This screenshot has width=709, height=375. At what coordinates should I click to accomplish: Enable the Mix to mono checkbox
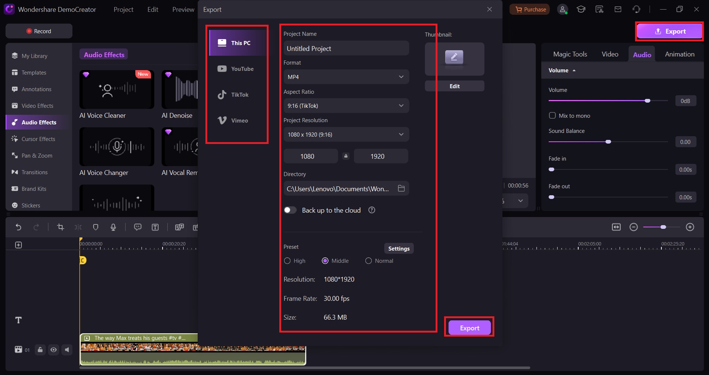[x=552, y=116]
